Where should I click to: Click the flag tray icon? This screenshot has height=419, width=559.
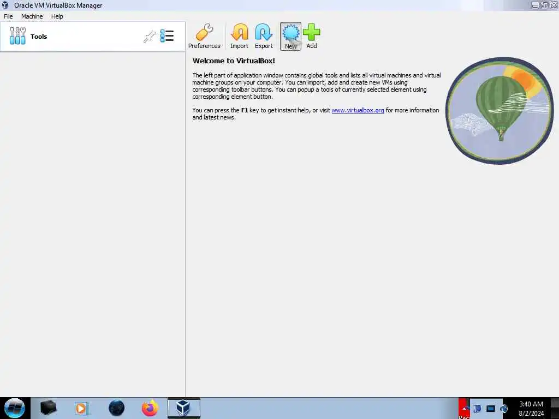[x=477, y=408]
